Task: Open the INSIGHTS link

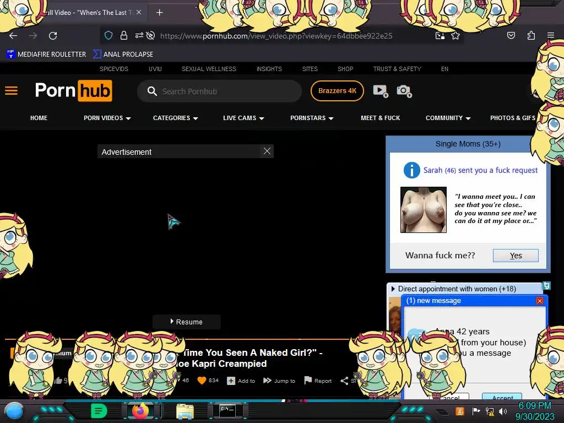Action: click(x=269, y=69)
